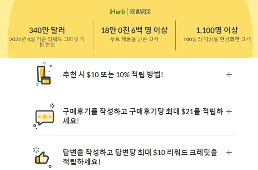Click the REWARDS label beside the logo
Viewport: 258px width, 170px height.
coord(141,12)
